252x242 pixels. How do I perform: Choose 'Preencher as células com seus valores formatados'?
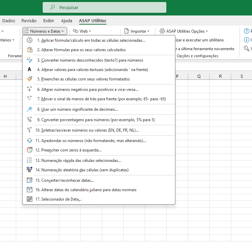point(99,79)
